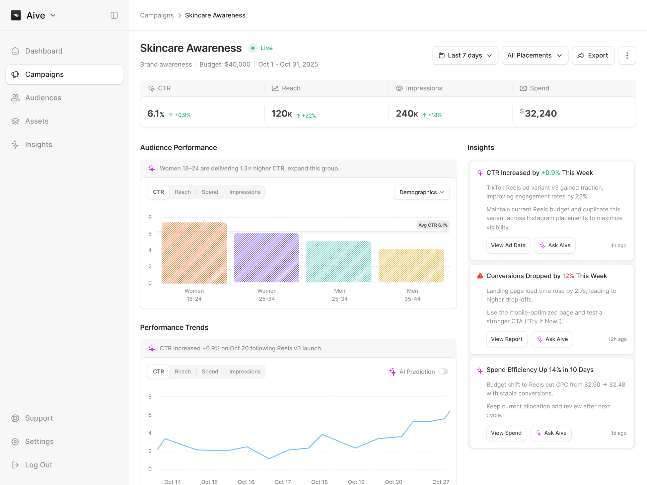The height and width of the screenshot is (485, 647).
Task: Click Ask Aive on Spend Efficiency card
Action: click(551, 433)
